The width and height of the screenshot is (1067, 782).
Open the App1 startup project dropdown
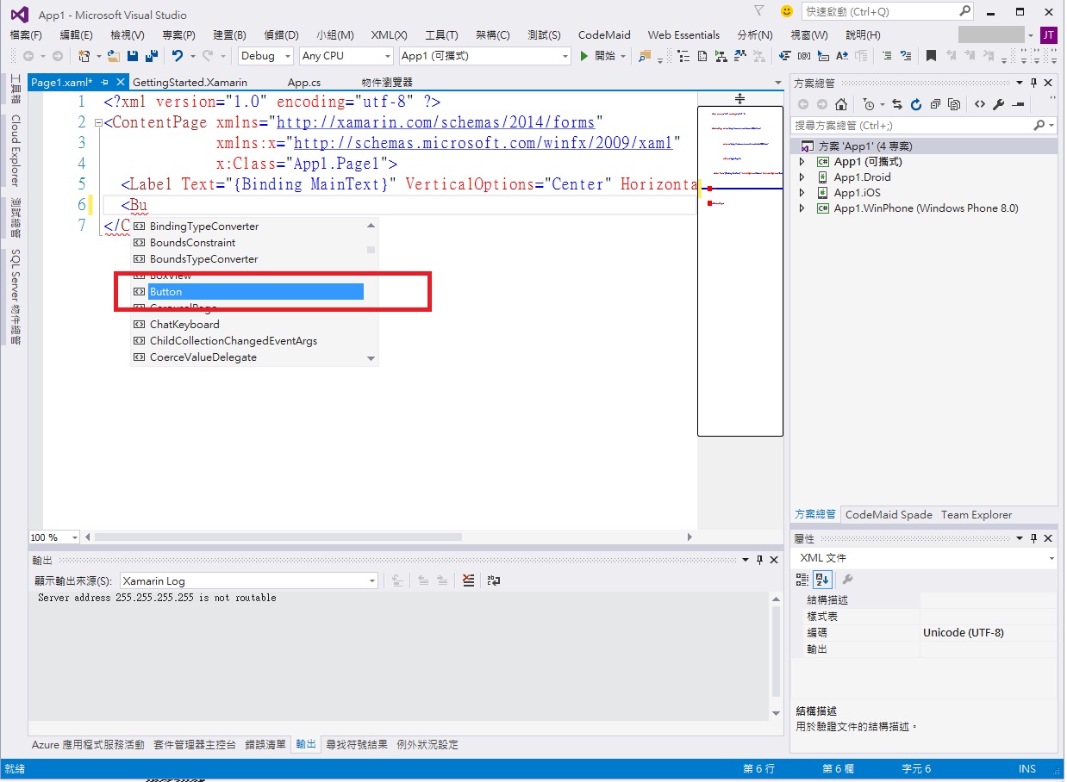point(485,56)
